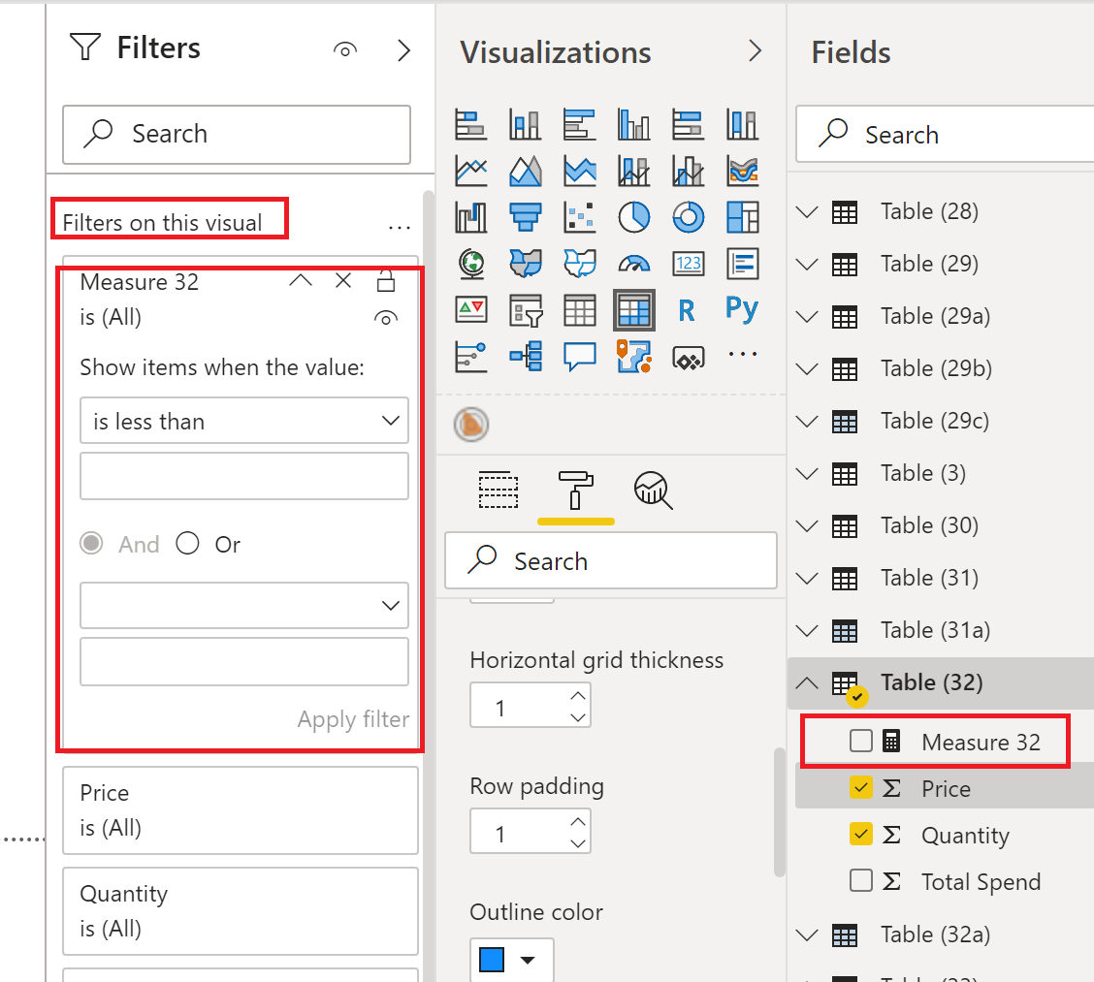This screenshot has width=1094, height=982.
Task: Toggle Filters pane visibility eye icon
Action: pos(345,50)
